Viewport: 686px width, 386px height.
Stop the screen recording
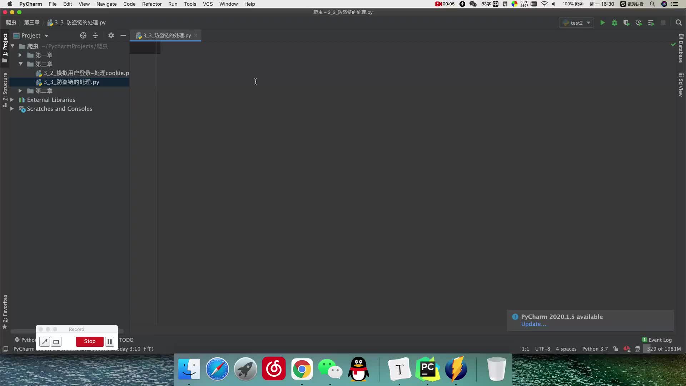(90, 341)
